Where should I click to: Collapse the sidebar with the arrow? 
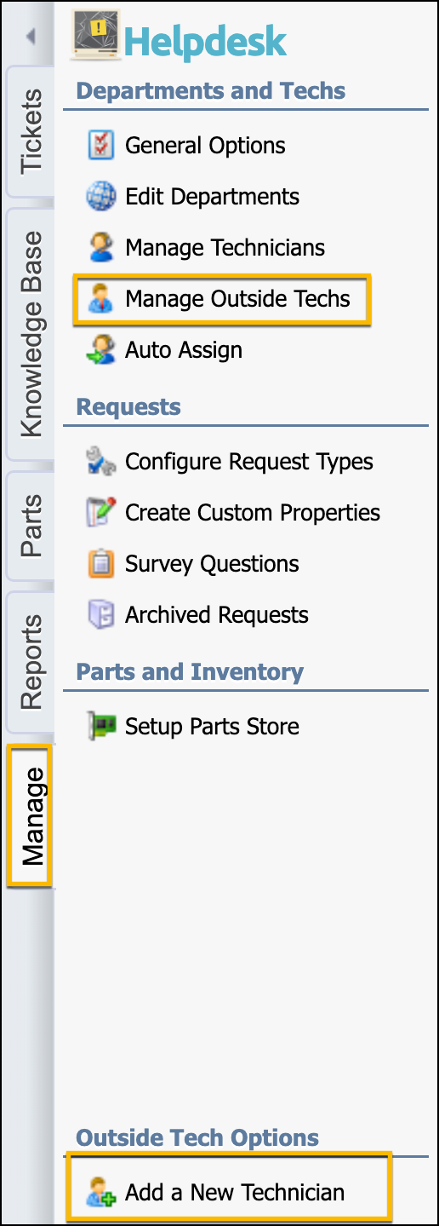point(31,37)
